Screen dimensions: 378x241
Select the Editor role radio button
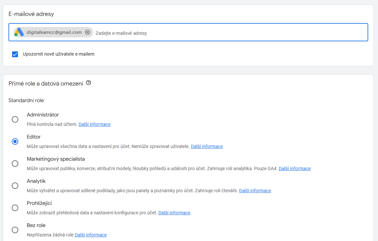pos(15,141)
